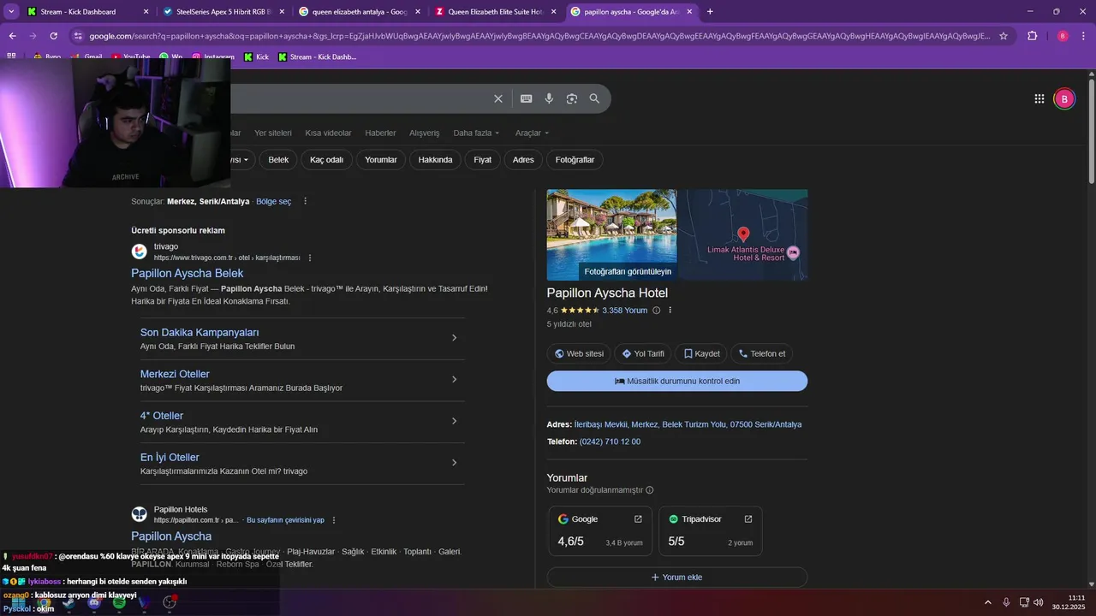Open a new browser tab
1096x616 pixels.
710,12
